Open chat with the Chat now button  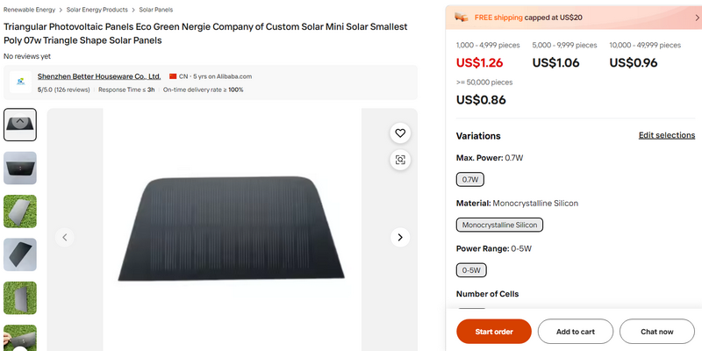[x=656, y=332]
